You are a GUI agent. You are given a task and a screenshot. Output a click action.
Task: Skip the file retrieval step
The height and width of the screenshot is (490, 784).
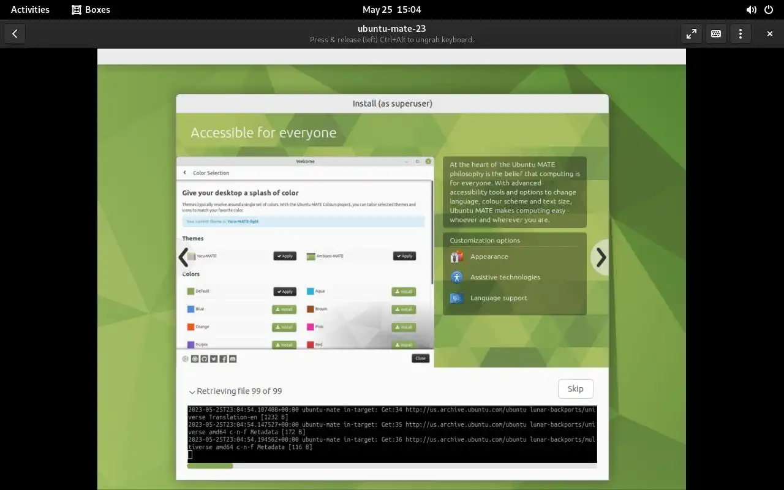[575, 388]
